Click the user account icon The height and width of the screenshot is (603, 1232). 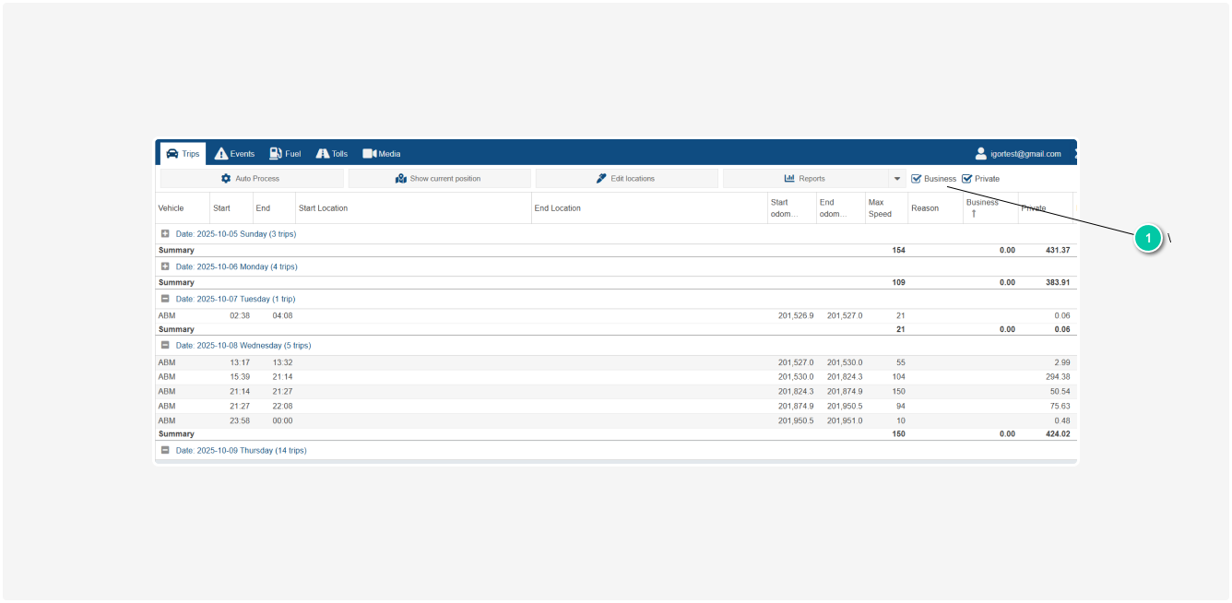(981, 154)
